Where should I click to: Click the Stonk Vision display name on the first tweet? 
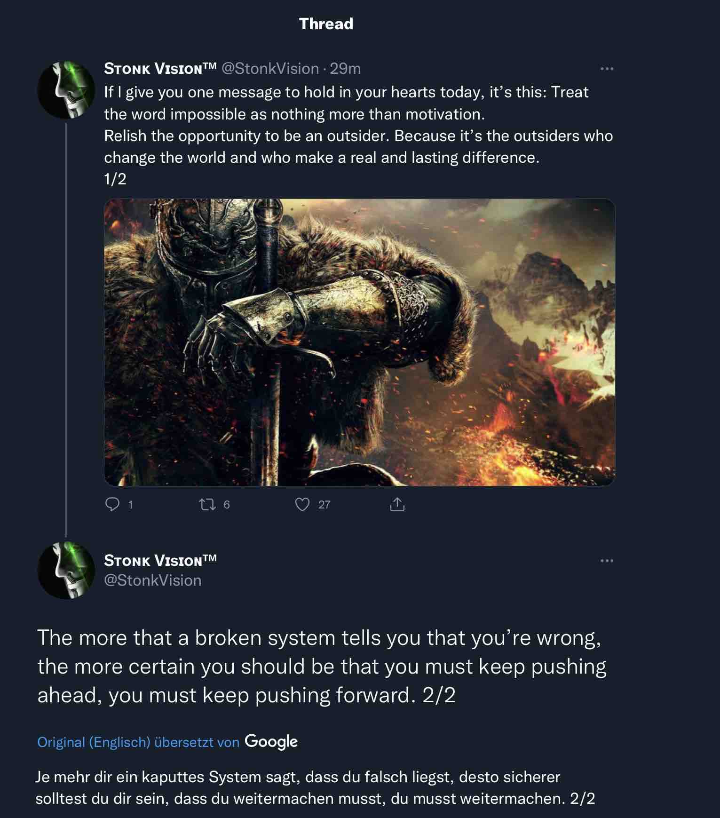point(160,69)
